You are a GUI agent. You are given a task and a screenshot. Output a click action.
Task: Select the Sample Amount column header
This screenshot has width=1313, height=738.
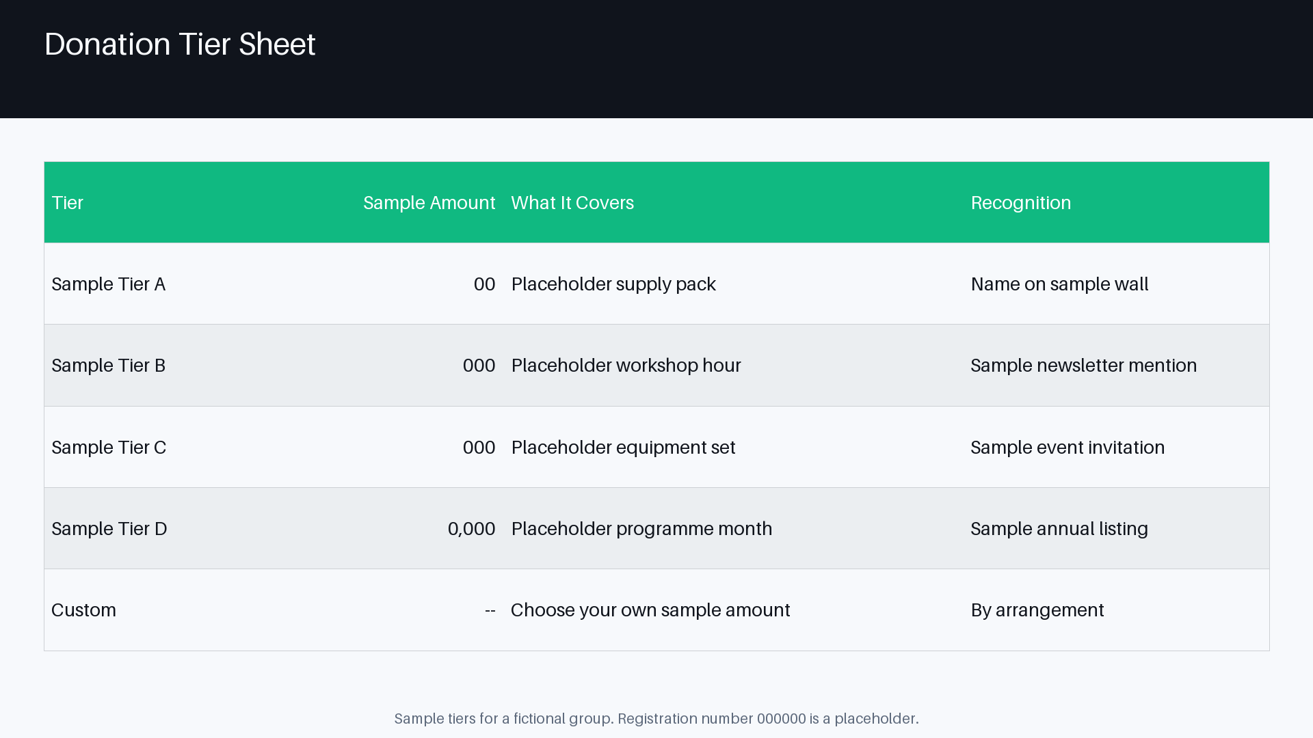(429, 203)
